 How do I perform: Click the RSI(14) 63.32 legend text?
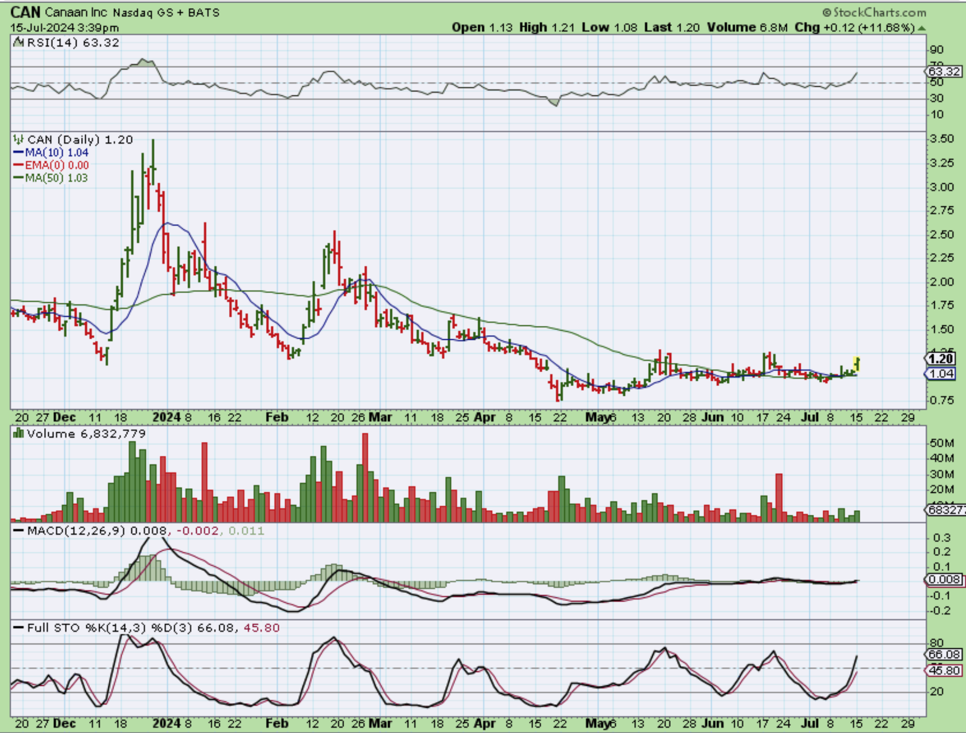(x=73, y=43)
